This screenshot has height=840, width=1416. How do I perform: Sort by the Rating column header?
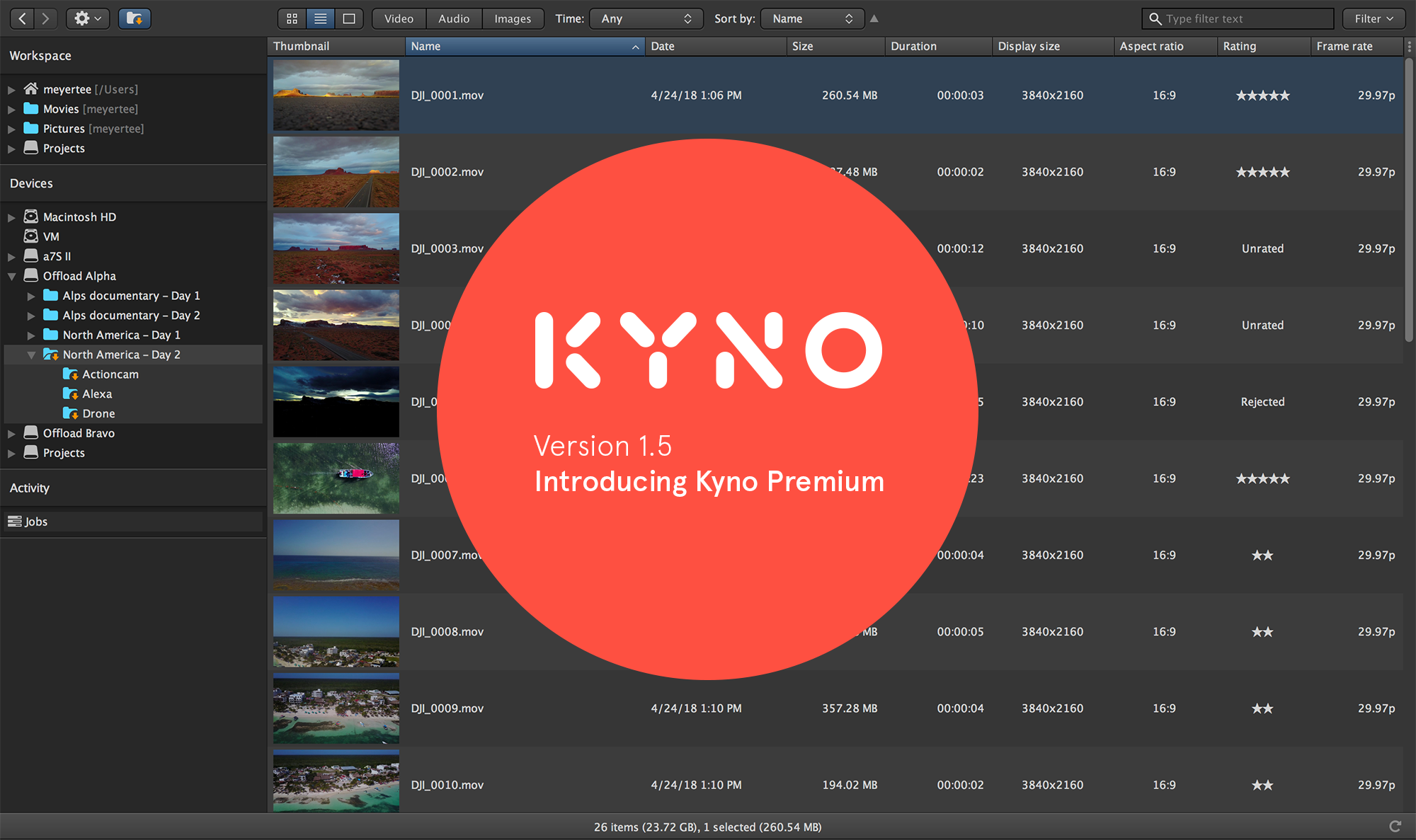pyautogui.click(x=1263, y=46)
